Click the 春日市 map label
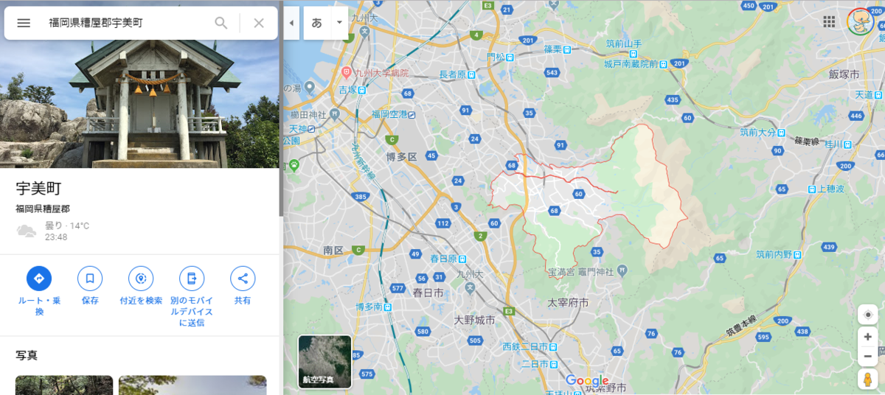 pos(428,293)
